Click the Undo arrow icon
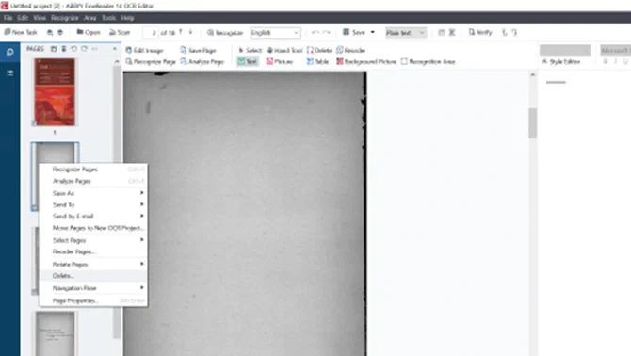631x356 pixels. (315, 32)
